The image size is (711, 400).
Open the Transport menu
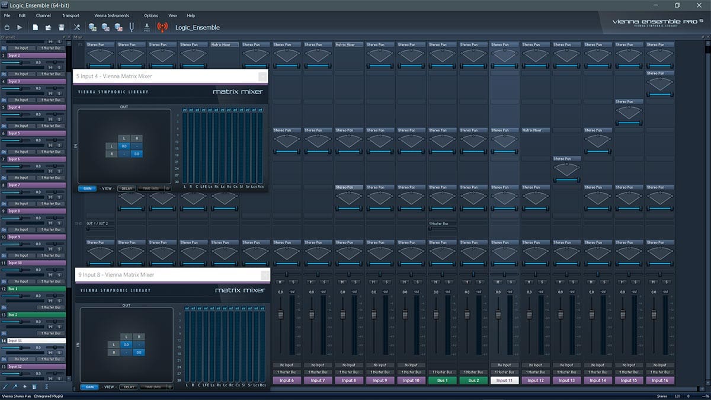coord(71,15)
